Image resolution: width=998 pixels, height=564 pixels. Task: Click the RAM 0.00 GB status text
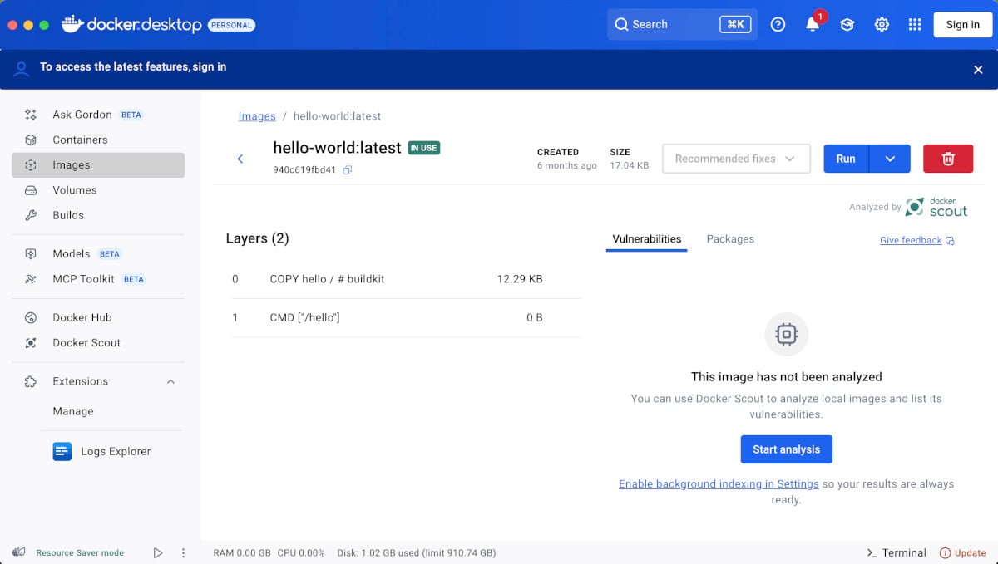click(242, 552)
